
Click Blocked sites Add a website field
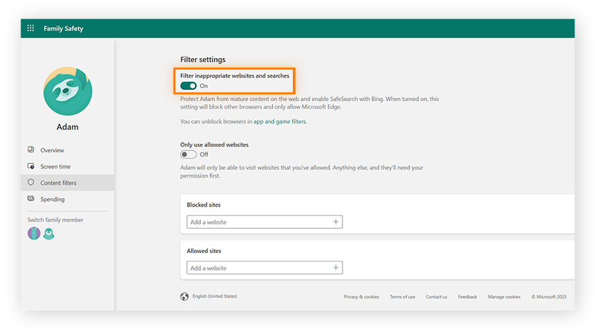coord(264,222)
